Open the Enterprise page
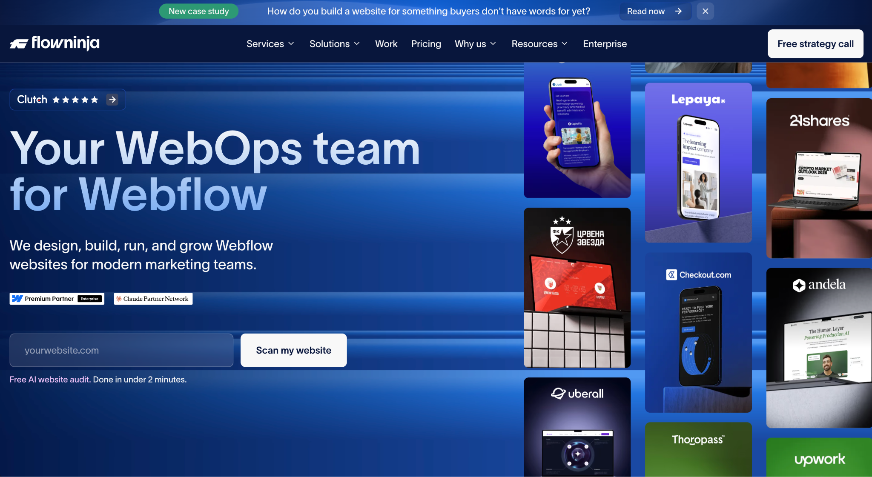872x477 pixels. pos(605,44)
